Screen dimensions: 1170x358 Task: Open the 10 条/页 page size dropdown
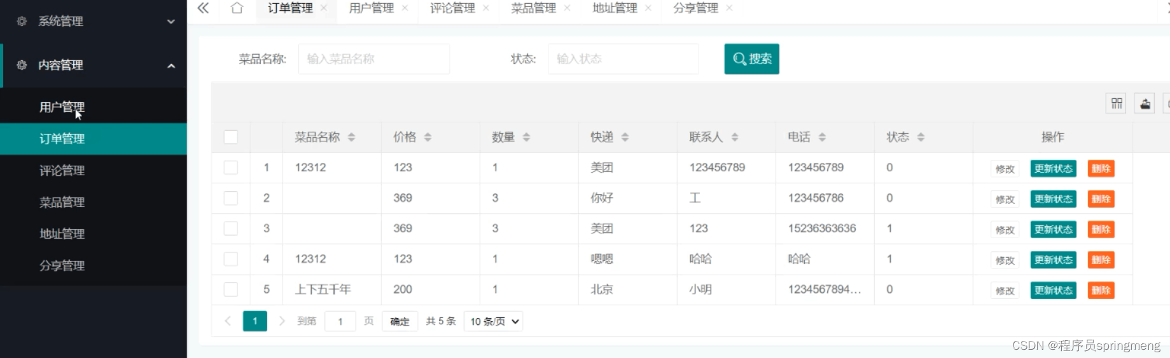[x=494, y=322]
